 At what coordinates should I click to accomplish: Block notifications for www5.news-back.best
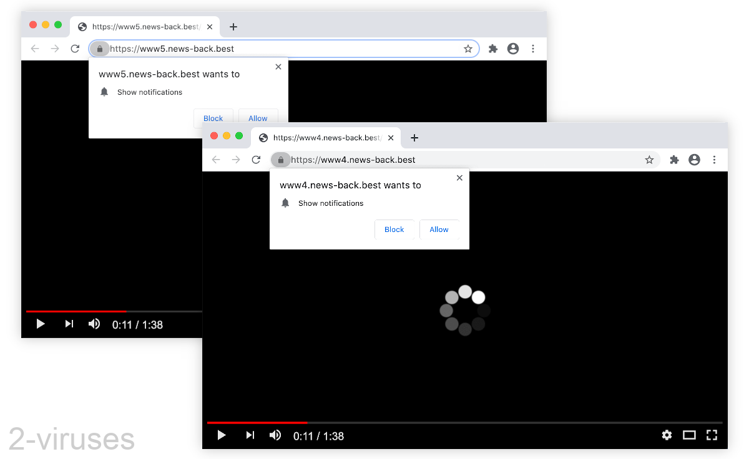(213, 118)
